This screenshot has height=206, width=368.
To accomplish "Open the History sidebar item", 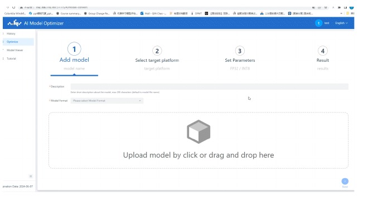I will click(x=11, y=33).
